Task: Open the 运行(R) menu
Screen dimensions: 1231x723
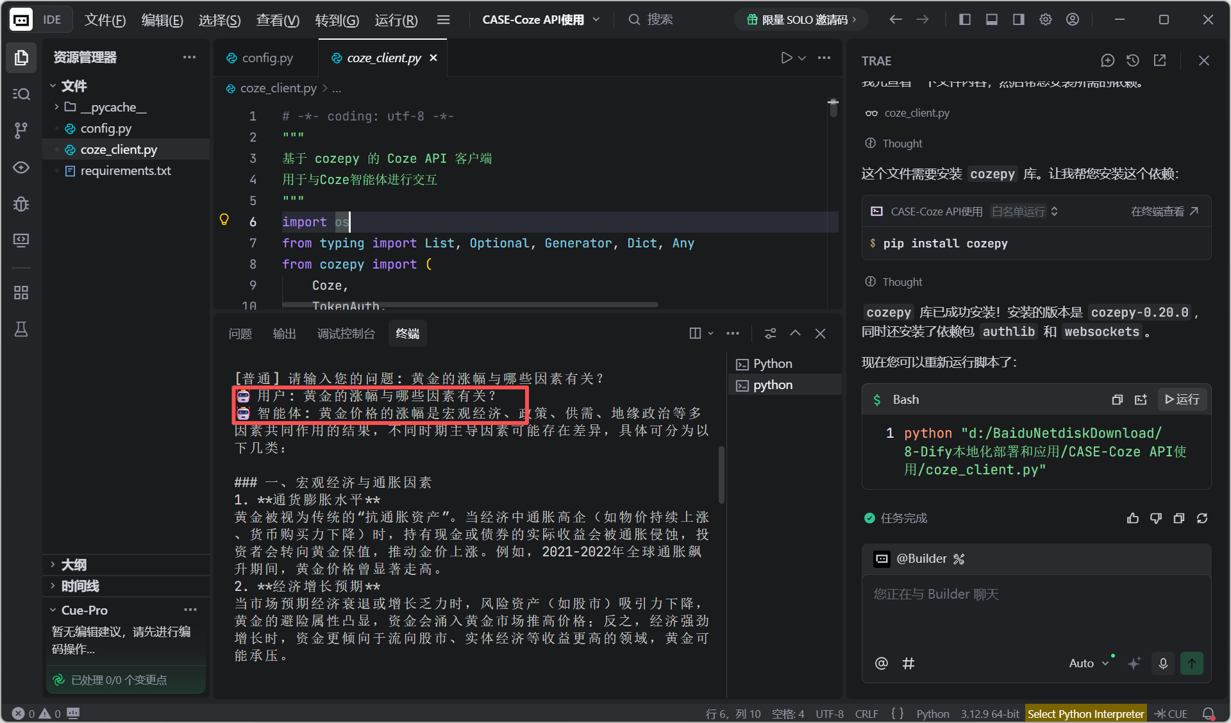Action: coord(396,20)
